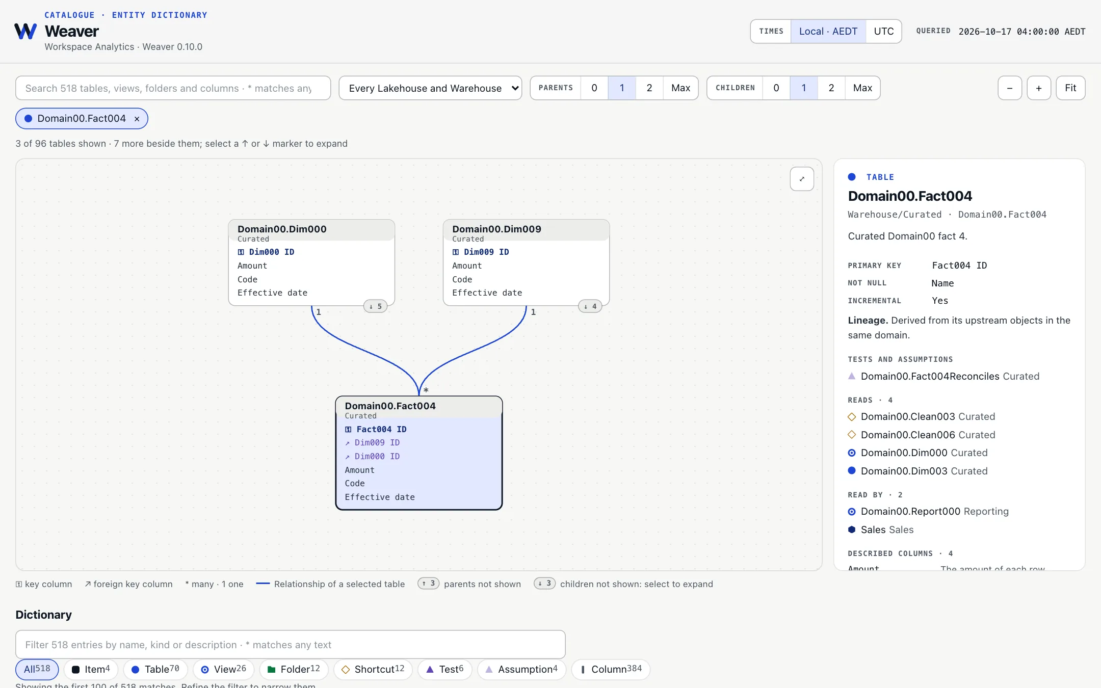The image size is (1101, 688).
Task: Open the canvas fullscreen expand icon
Action: [802, 179]
